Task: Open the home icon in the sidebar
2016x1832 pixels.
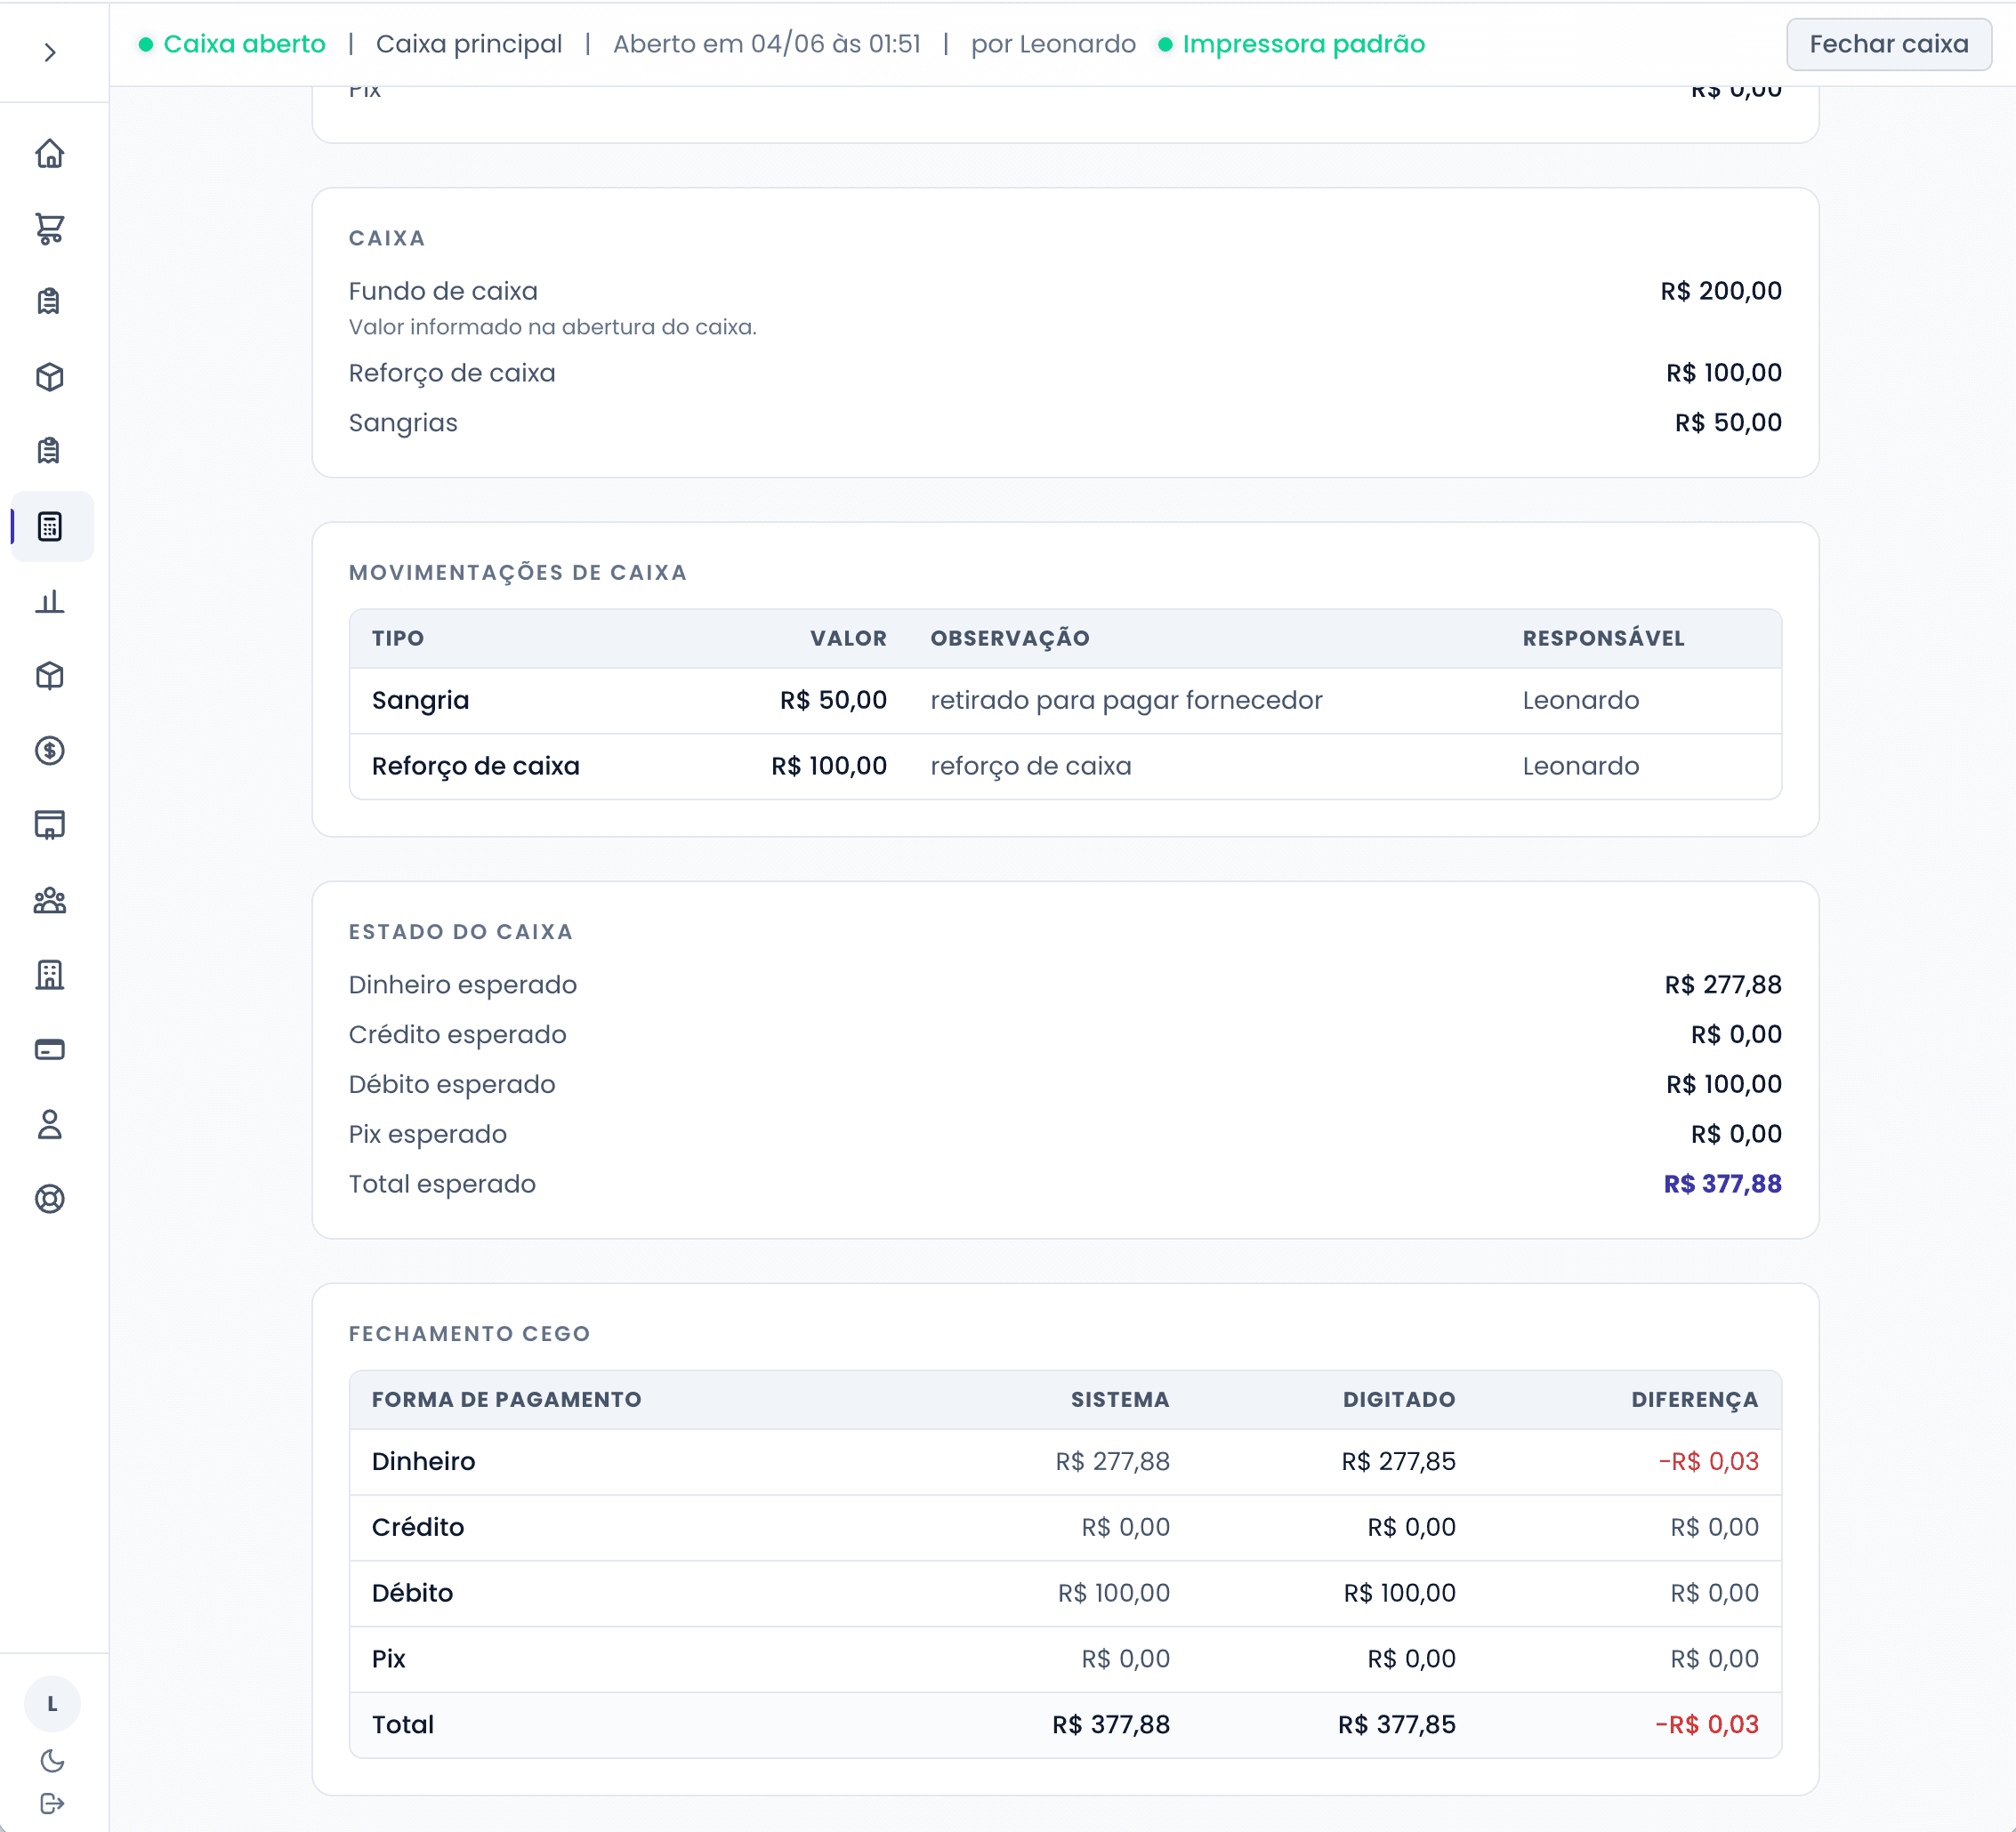Action: [50, 154]
